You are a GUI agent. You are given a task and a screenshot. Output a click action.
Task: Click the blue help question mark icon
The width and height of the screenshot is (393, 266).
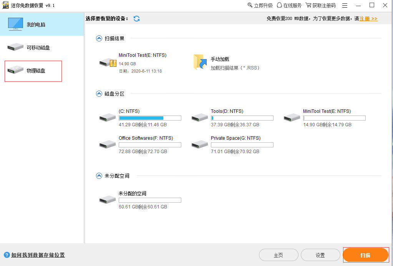click(x=7, y=255)
